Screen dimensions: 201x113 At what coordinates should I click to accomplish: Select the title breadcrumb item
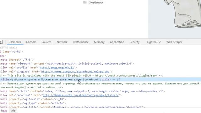coord(13,111)
